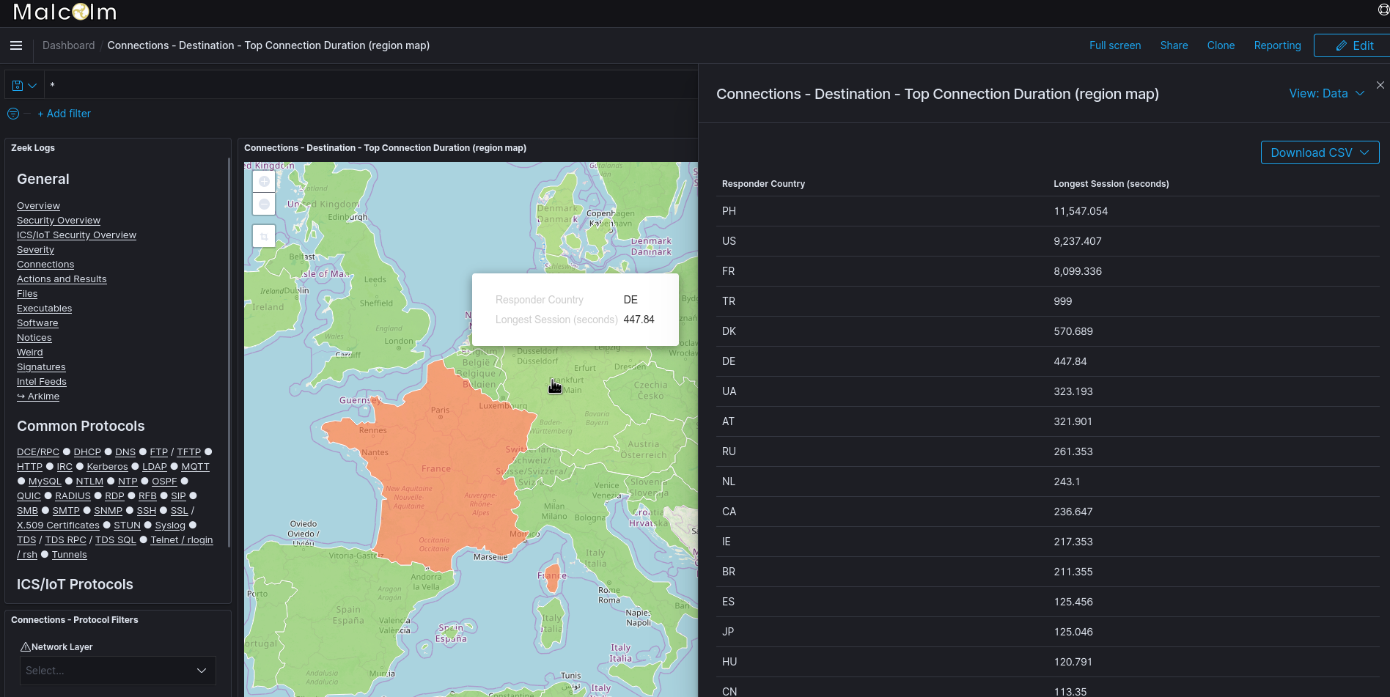Expand the Network Layer Select dropdown

click(x=117, y=670)
